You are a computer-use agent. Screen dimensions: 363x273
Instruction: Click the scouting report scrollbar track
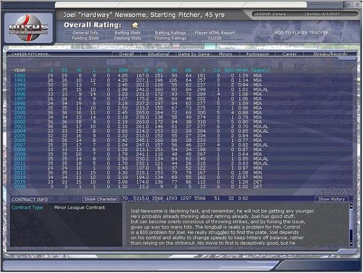click(351, 226)
